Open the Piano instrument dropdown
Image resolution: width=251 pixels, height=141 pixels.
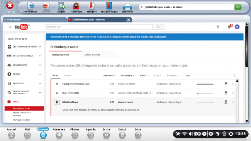[x=144, y=75]
